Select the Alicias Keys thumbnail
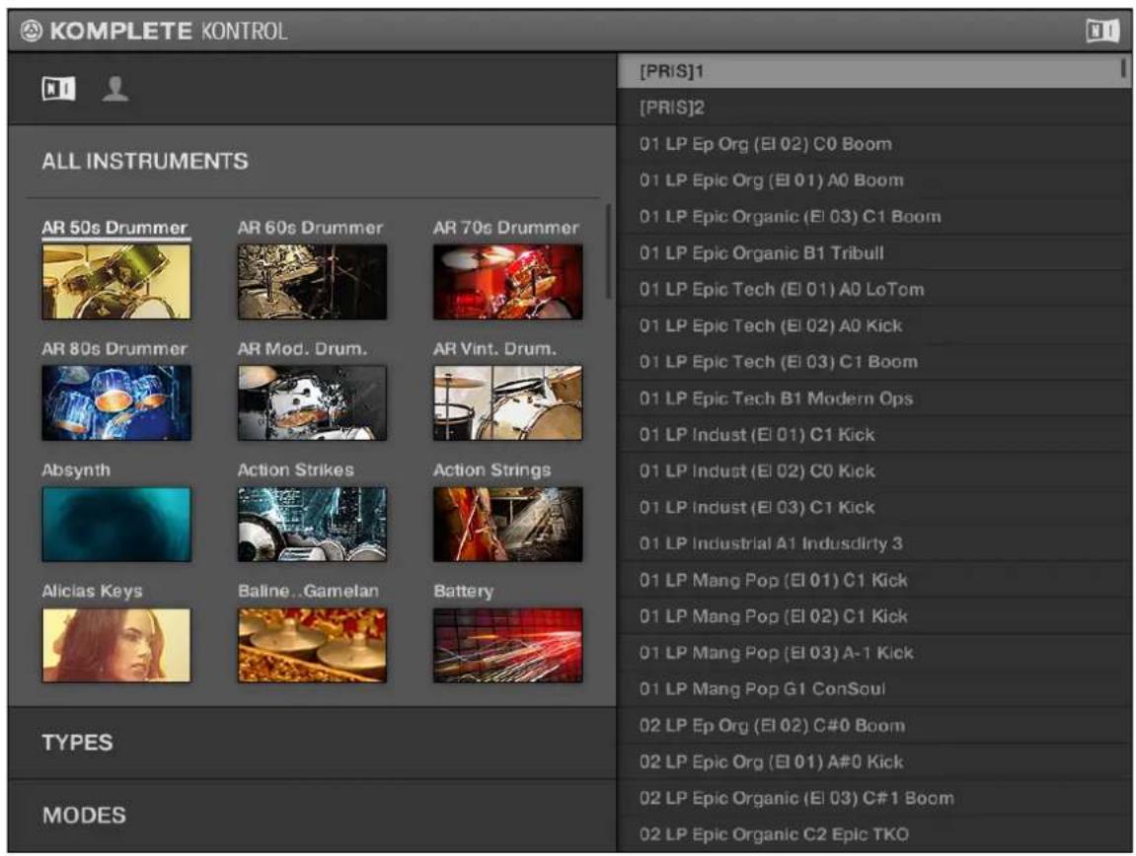Screen dimensions: 1136x856 [x=115, y=645]
